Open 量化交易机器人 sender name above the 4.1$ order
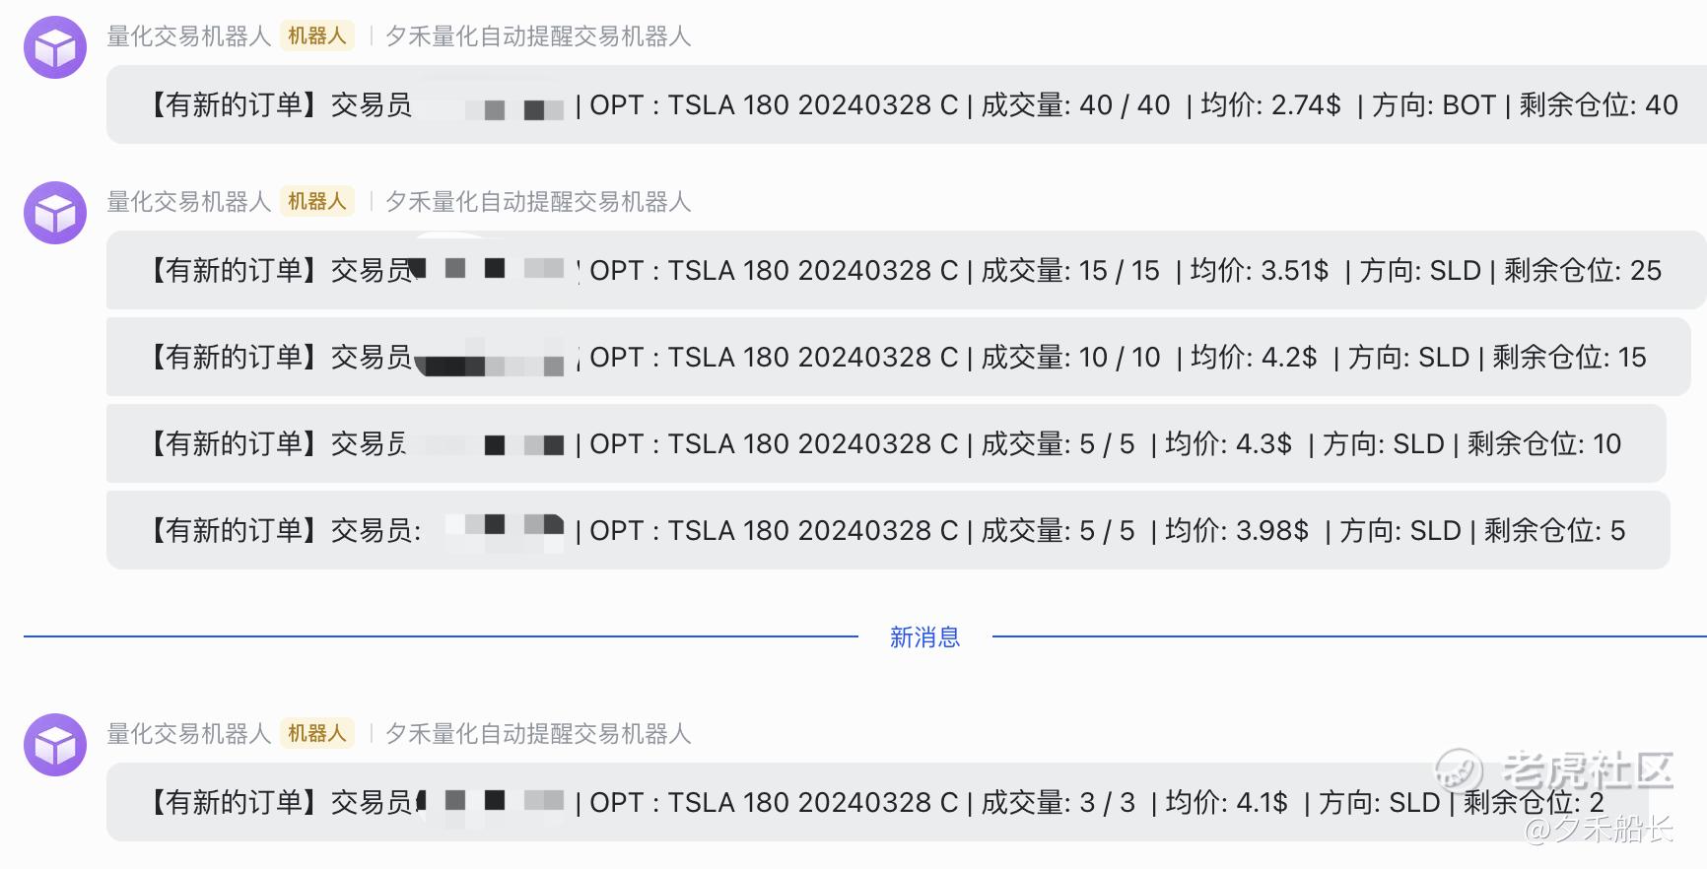Image resolution: width=1707 pixels, height=869 pixels. 188,734
